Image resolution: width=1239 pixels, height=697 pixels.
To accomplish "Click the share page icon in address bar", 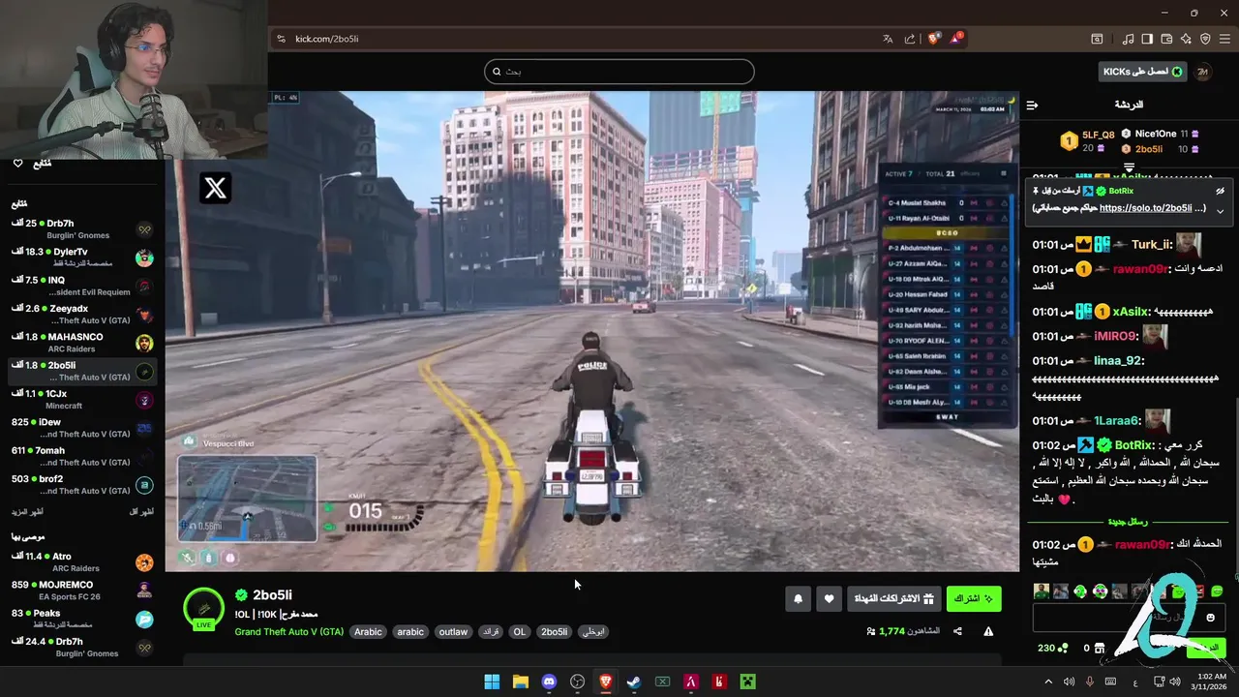I will point(910,39).
